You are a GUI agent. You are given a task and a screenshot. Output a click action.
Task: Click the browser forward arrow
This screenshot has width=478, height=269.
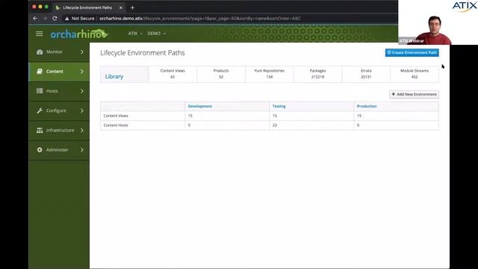pos(45,18)
